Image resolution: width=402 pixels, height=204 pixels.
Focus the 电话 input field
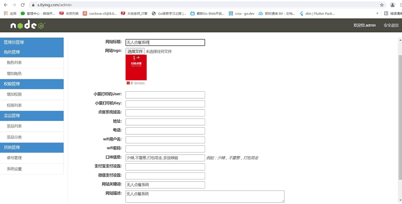(x=165, y=131)
